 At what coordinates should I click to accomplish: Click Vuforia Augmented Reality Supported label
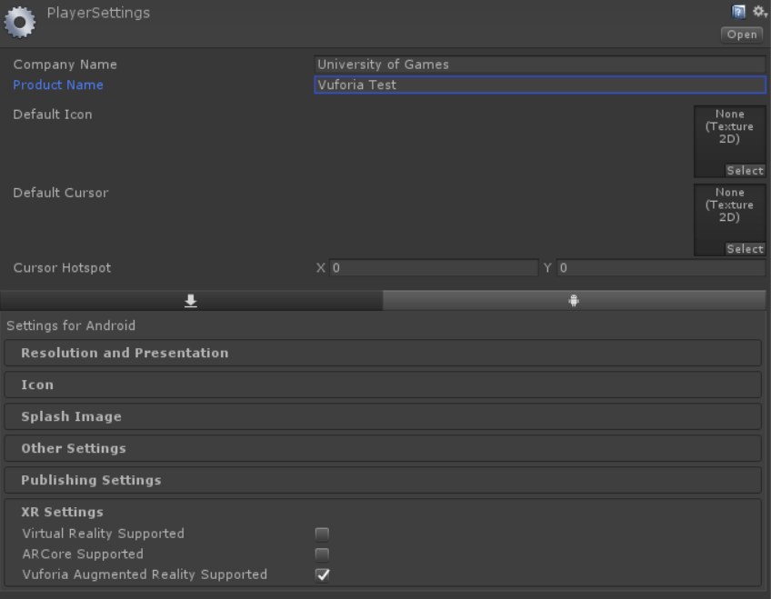coord(145,574)
